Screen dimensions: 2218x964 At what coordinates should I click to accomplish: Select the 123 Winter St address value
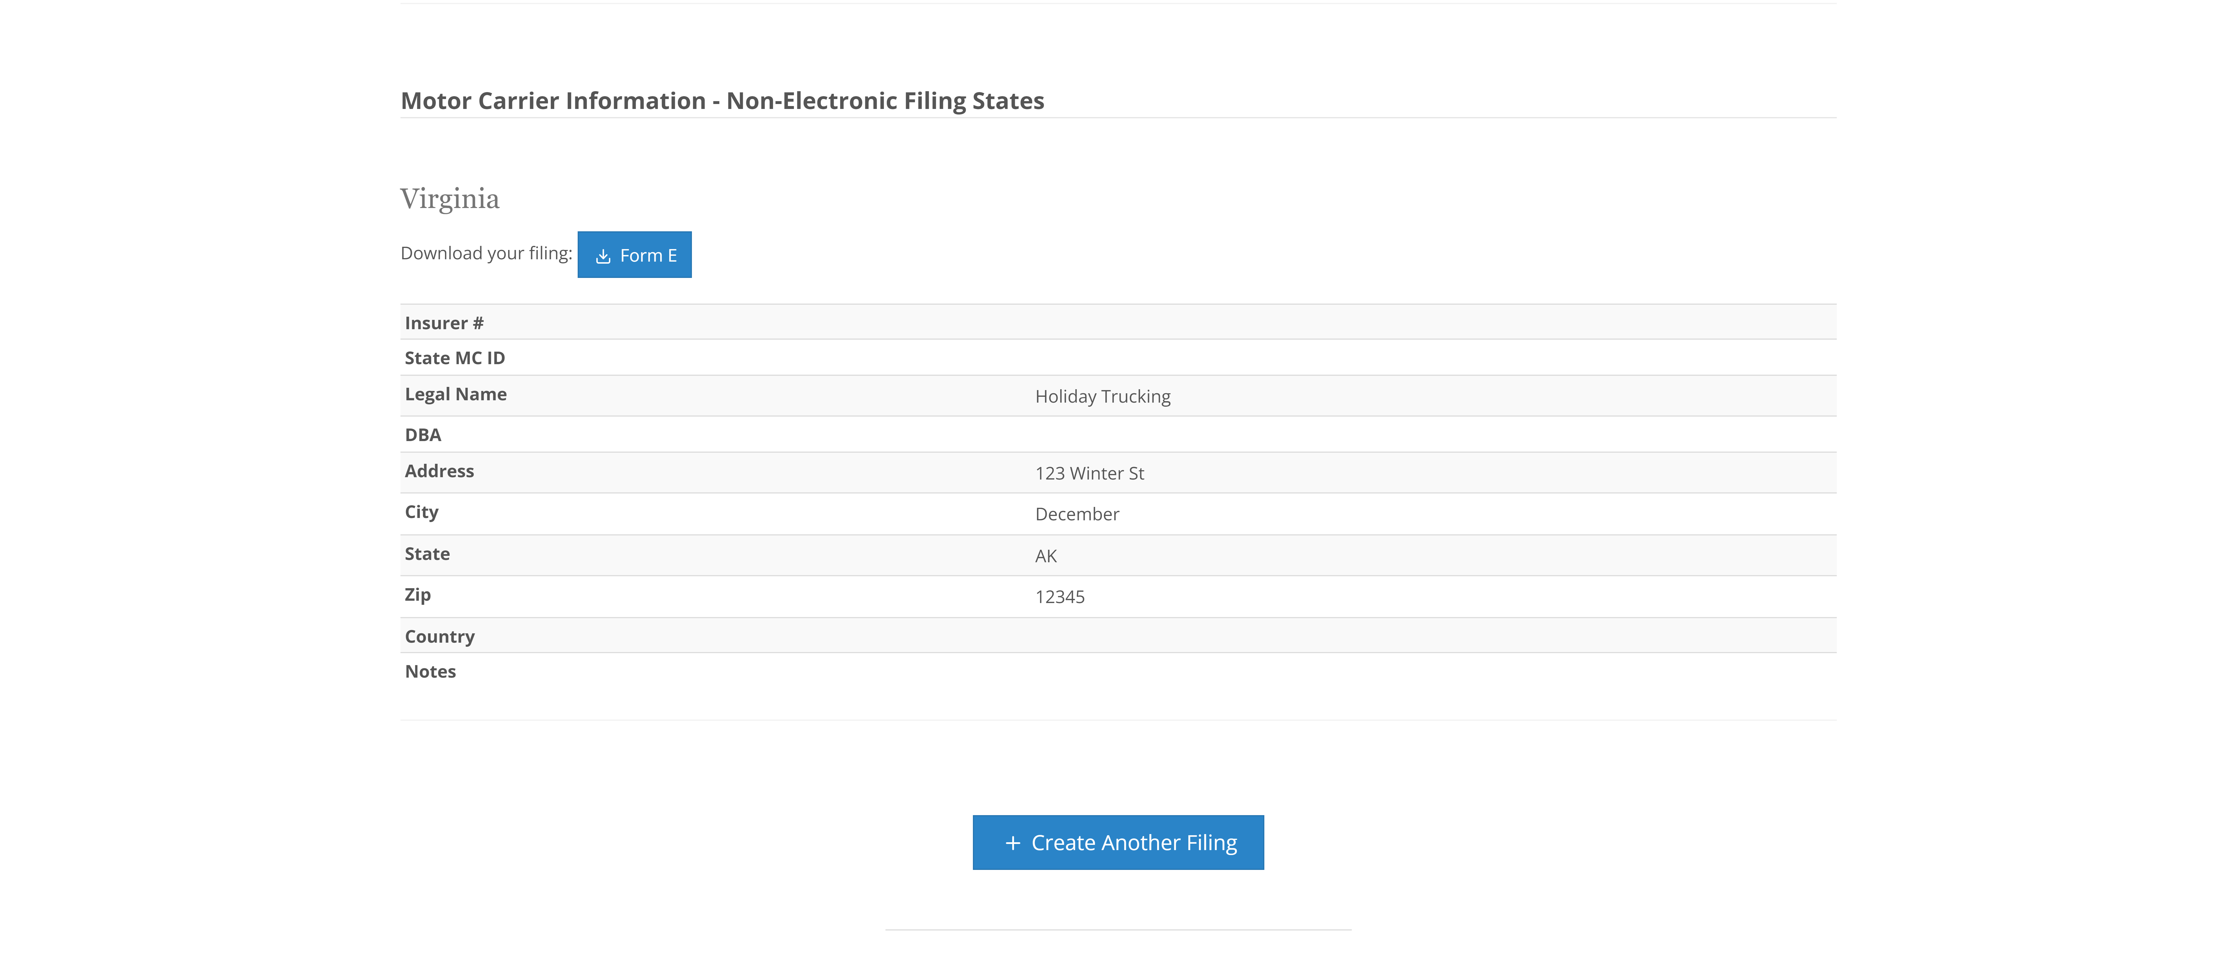(x=1089, y=473)
